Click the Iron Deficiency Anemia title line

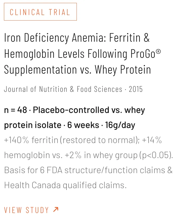pos(77,38)
